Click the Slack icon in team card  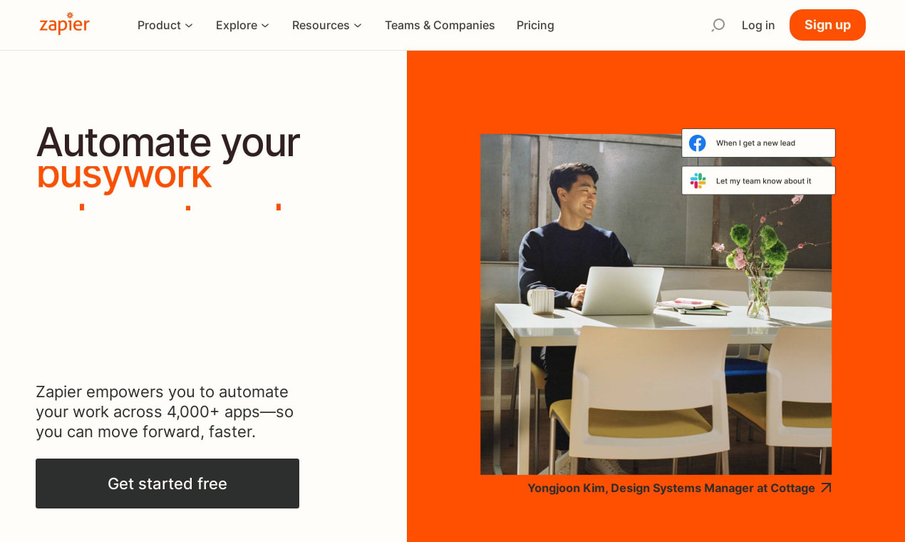tap(698, 180)
